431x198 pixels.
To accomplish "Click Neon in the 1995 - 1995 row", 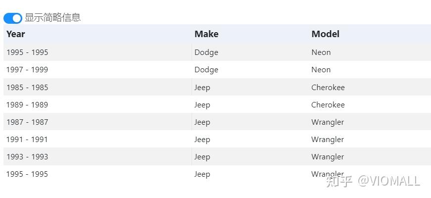I will (x=321, y=52).
